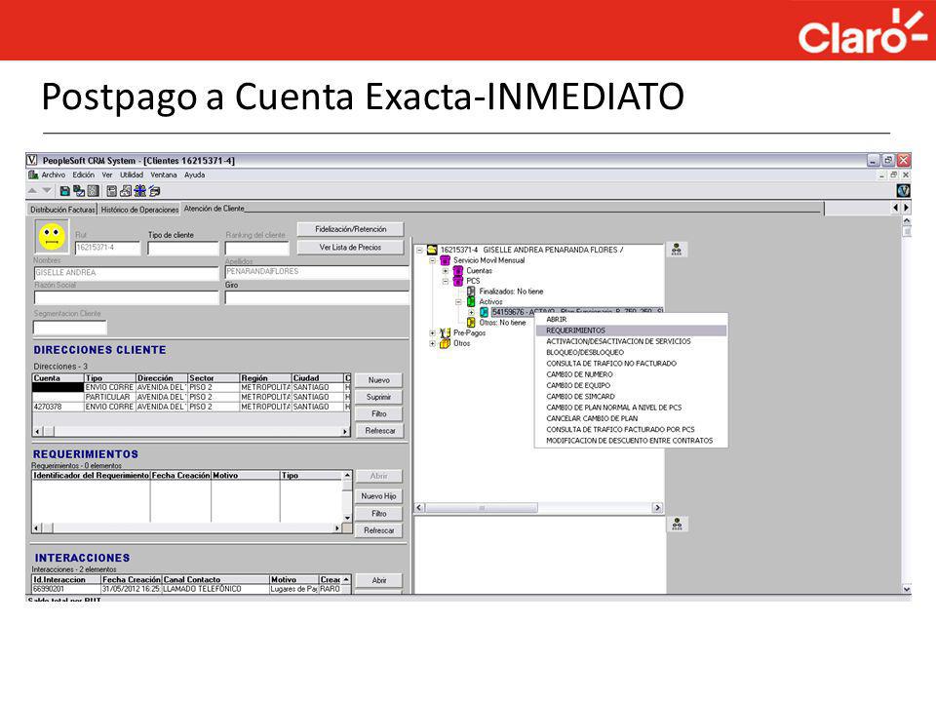Click yellow box icon of bottom Otros node

coord(445,343)
